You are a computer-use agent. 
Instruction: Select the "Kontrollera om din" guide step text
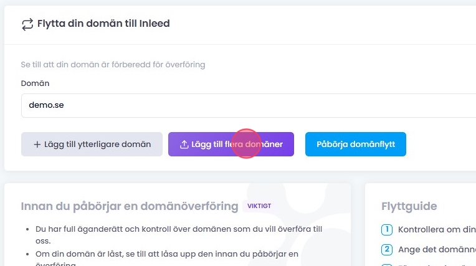tap(436, 229)
